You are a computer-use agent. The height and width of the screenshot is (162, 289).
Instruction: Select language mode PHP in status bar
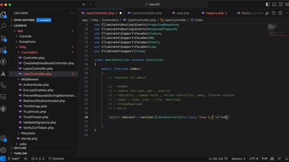coord(265,159)
